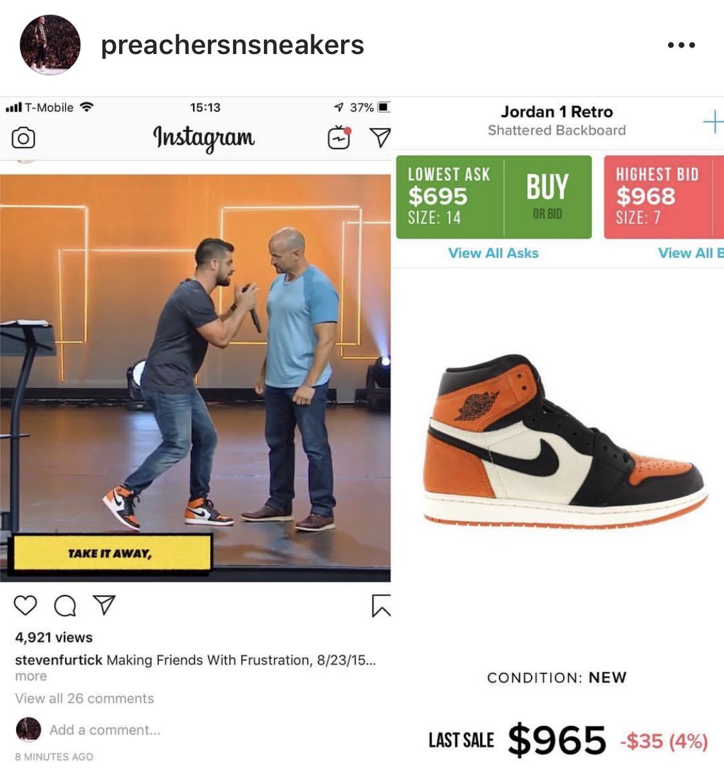This screenshot has width=724, height=770.
Task: Save post with bookmark icon
Action: [x=381, y=605]
